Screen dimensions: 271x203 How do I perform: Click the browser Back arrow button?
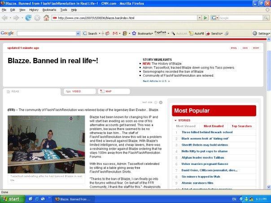[4, 18]
